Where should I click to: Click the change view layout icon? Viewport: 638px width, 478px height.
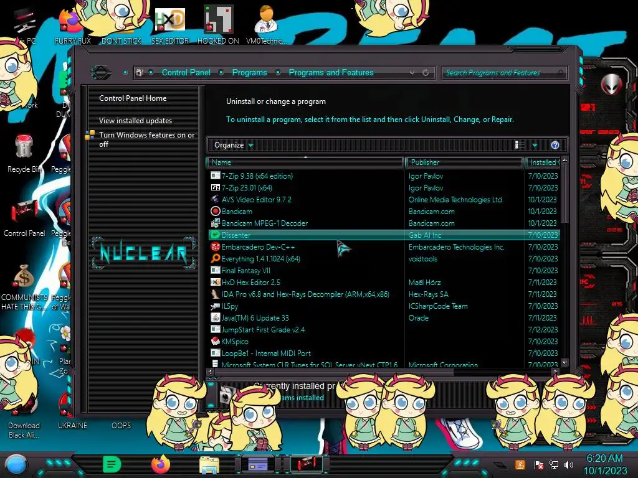point(520,144)
